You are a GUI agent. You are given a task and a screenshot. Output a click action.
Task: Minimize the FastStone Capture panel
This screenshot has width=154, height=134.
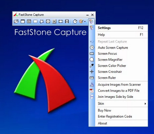(88, 15)
